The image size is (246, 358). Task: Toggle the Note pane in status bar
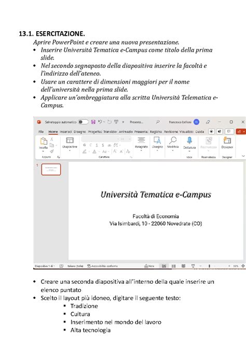(x=149, y=266)
